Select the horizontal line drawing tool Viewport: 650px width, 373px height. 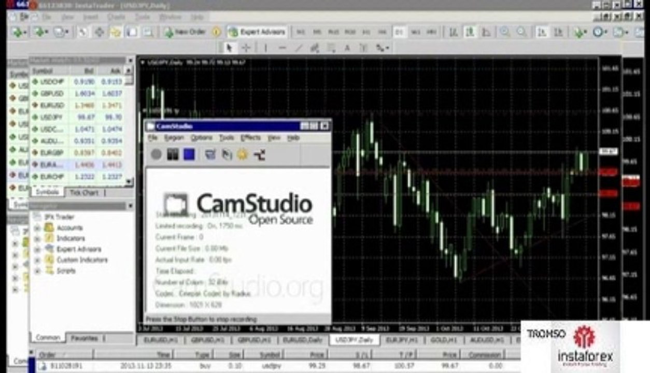282,48
